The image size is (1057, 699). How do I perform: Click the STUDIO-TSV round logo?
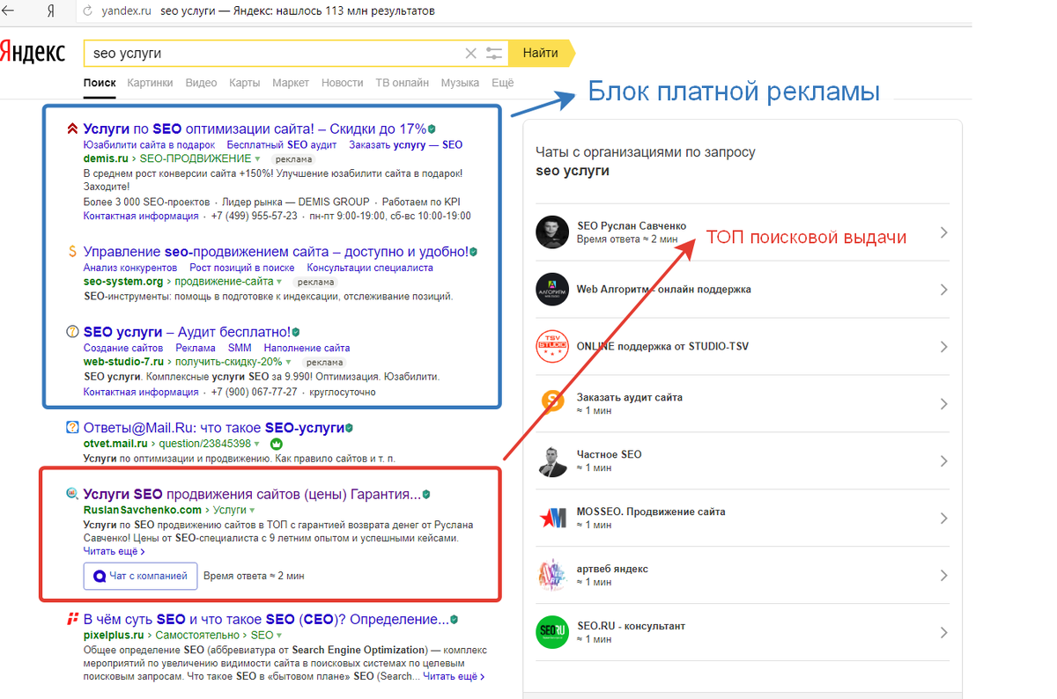[552, 347]
